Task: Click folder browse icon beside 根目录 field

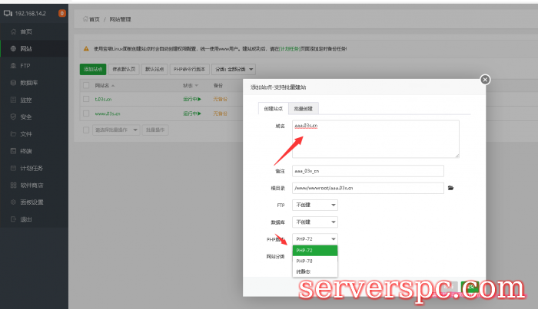Action: [451, 188]
